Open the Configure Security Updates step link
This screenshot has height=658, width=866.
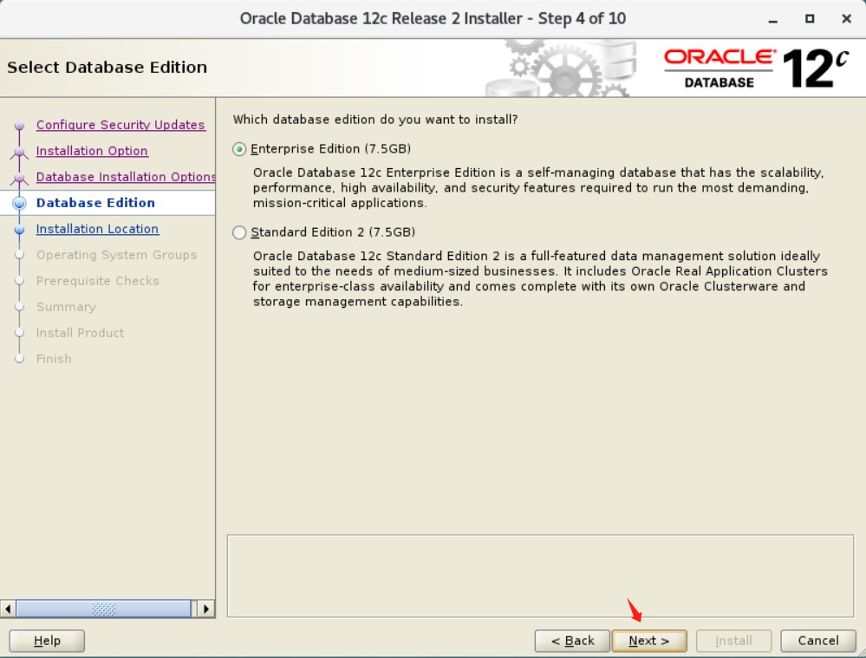[x=120, y=125]
